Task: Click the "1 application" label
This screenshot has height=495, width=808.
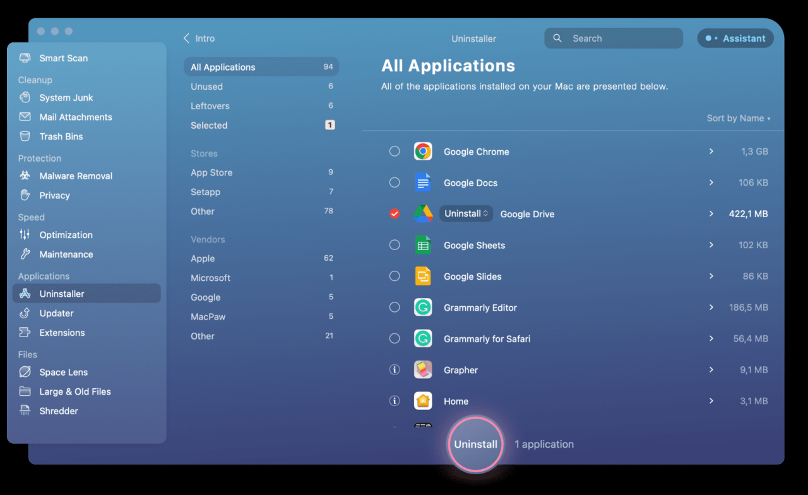Action: point(544,444)
